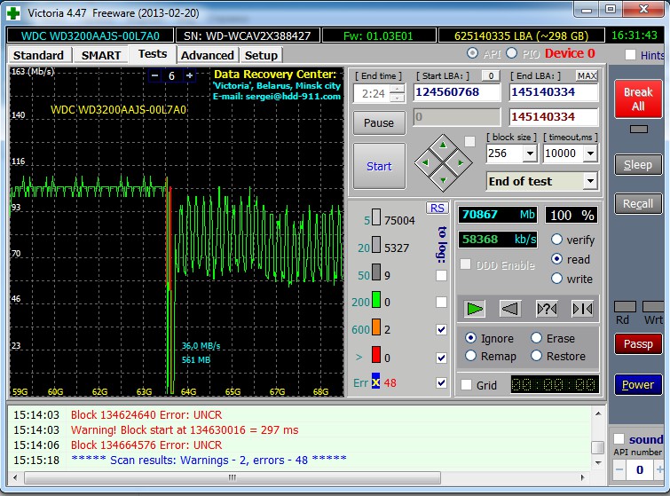670x496 pixels.
Task: Click the green cross Victoria logo icon
Action: tap(12, 12)
